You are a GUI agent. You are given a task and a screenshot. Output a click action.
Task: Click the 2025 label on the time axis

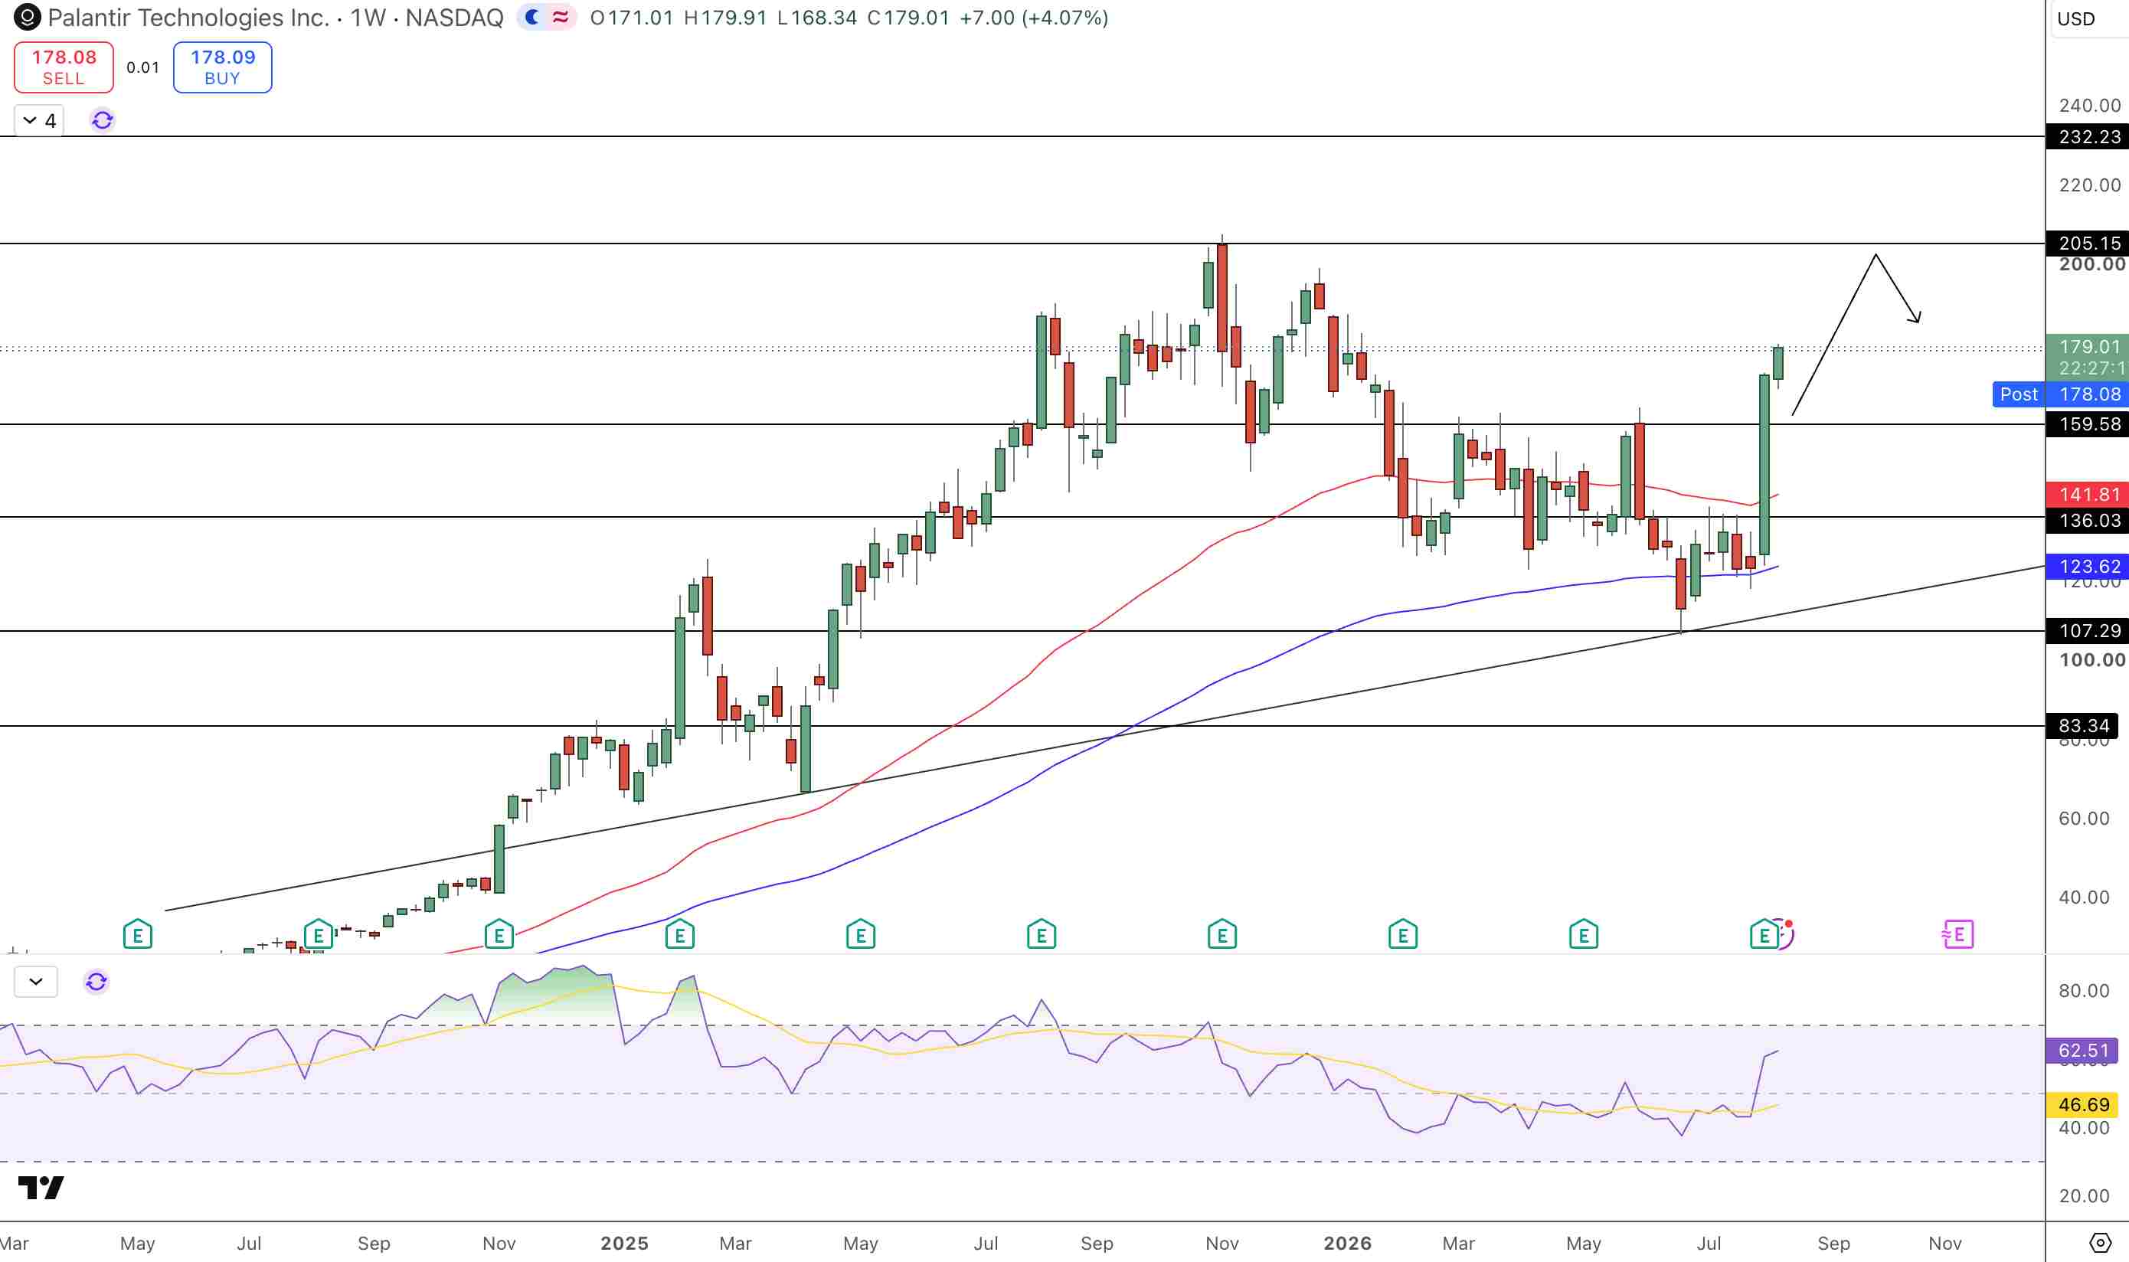(x=624, y=1244)
